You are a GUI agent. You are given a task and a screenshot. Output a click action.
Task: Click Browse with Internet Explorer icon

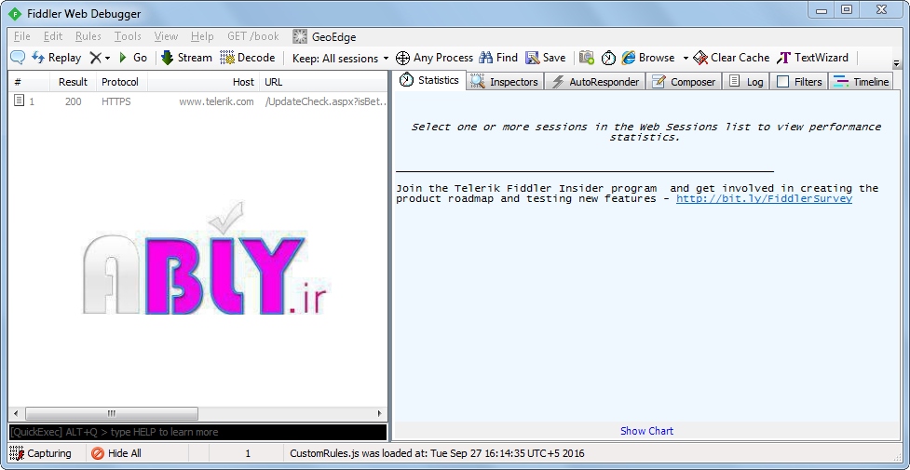(x=647, y=58)
